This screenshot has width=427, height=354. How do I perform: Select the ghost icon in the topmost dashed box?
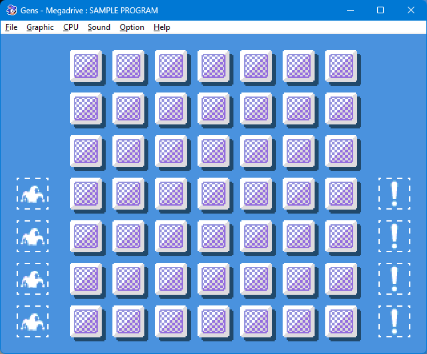(33, 194)
